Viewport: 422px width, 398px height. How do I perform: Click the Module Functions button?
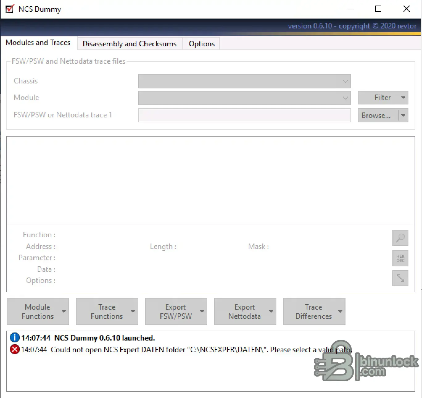pyautogui.click(x=38, y=311)
